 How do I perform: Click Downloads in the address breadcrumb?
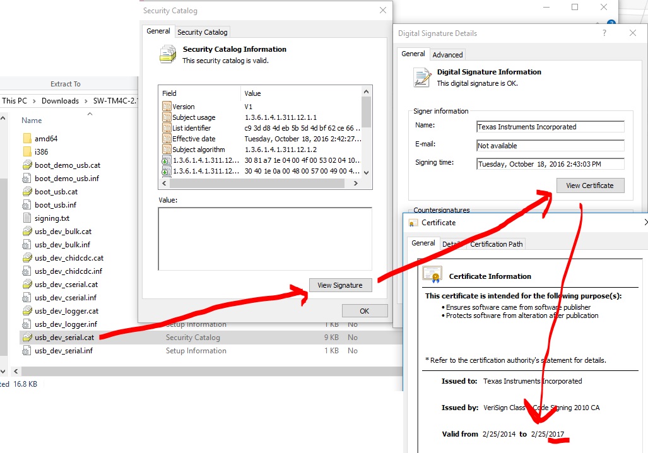pyautogui.click(x=61, y=101)
